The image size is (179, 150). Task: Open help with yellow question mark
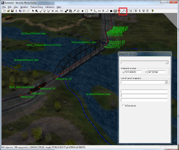tap(152, 11)
